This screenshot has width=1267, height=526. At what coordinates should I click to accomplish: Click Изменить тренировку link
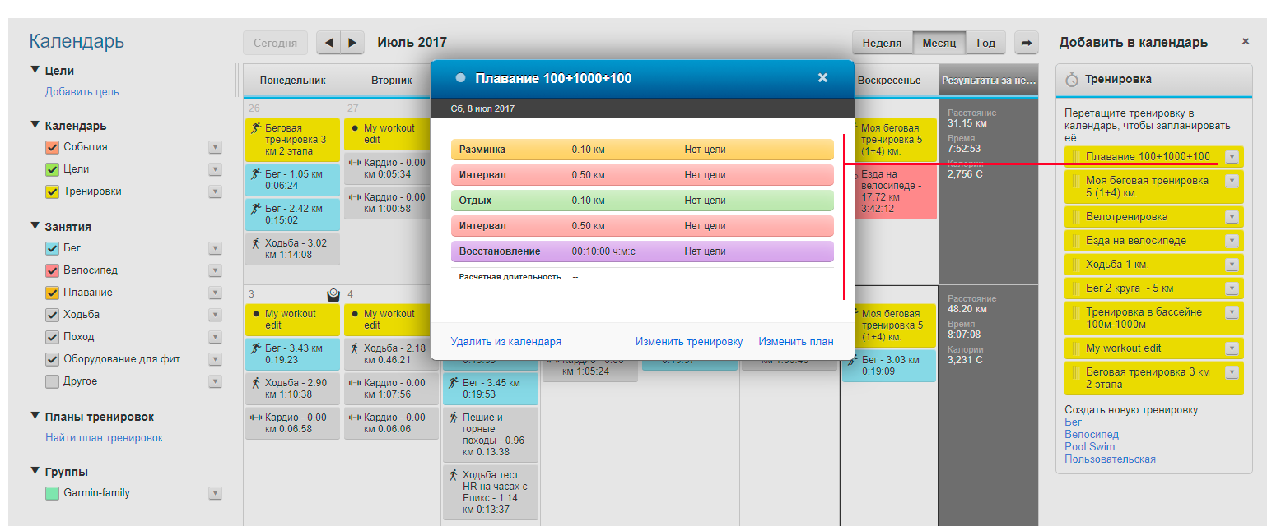coord(688,342)
